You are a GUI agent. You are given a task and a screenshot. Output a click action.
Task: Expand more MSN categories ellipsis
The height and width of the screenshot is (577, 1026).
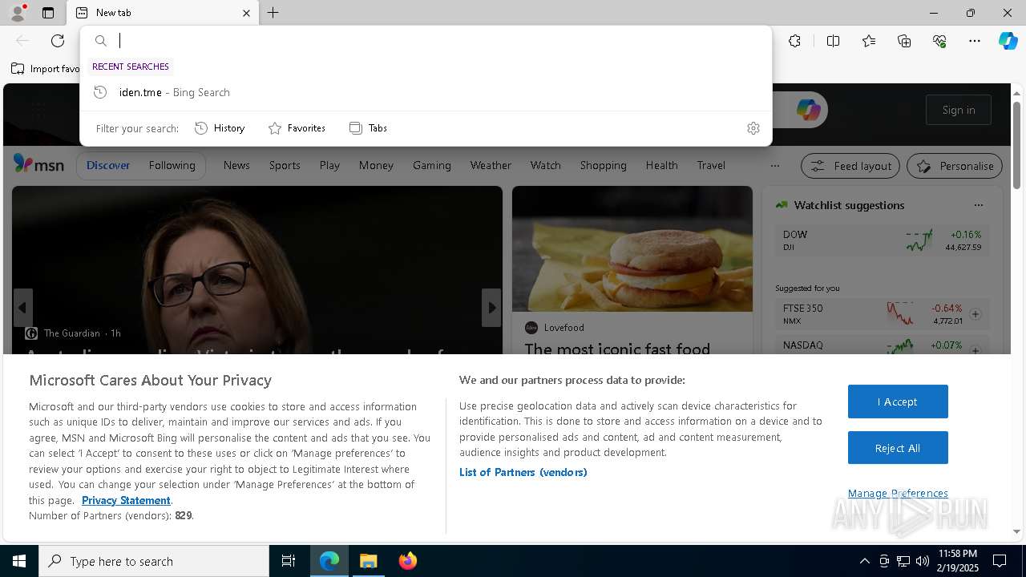point(774,166)
